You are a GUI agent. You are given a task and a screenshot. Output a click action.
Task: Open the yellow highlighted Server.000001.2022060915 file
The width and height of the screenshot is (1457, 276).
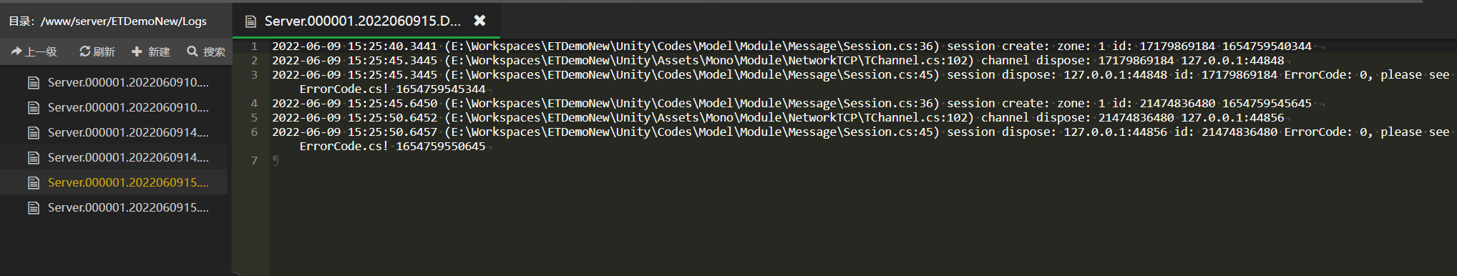pos(128,182)
